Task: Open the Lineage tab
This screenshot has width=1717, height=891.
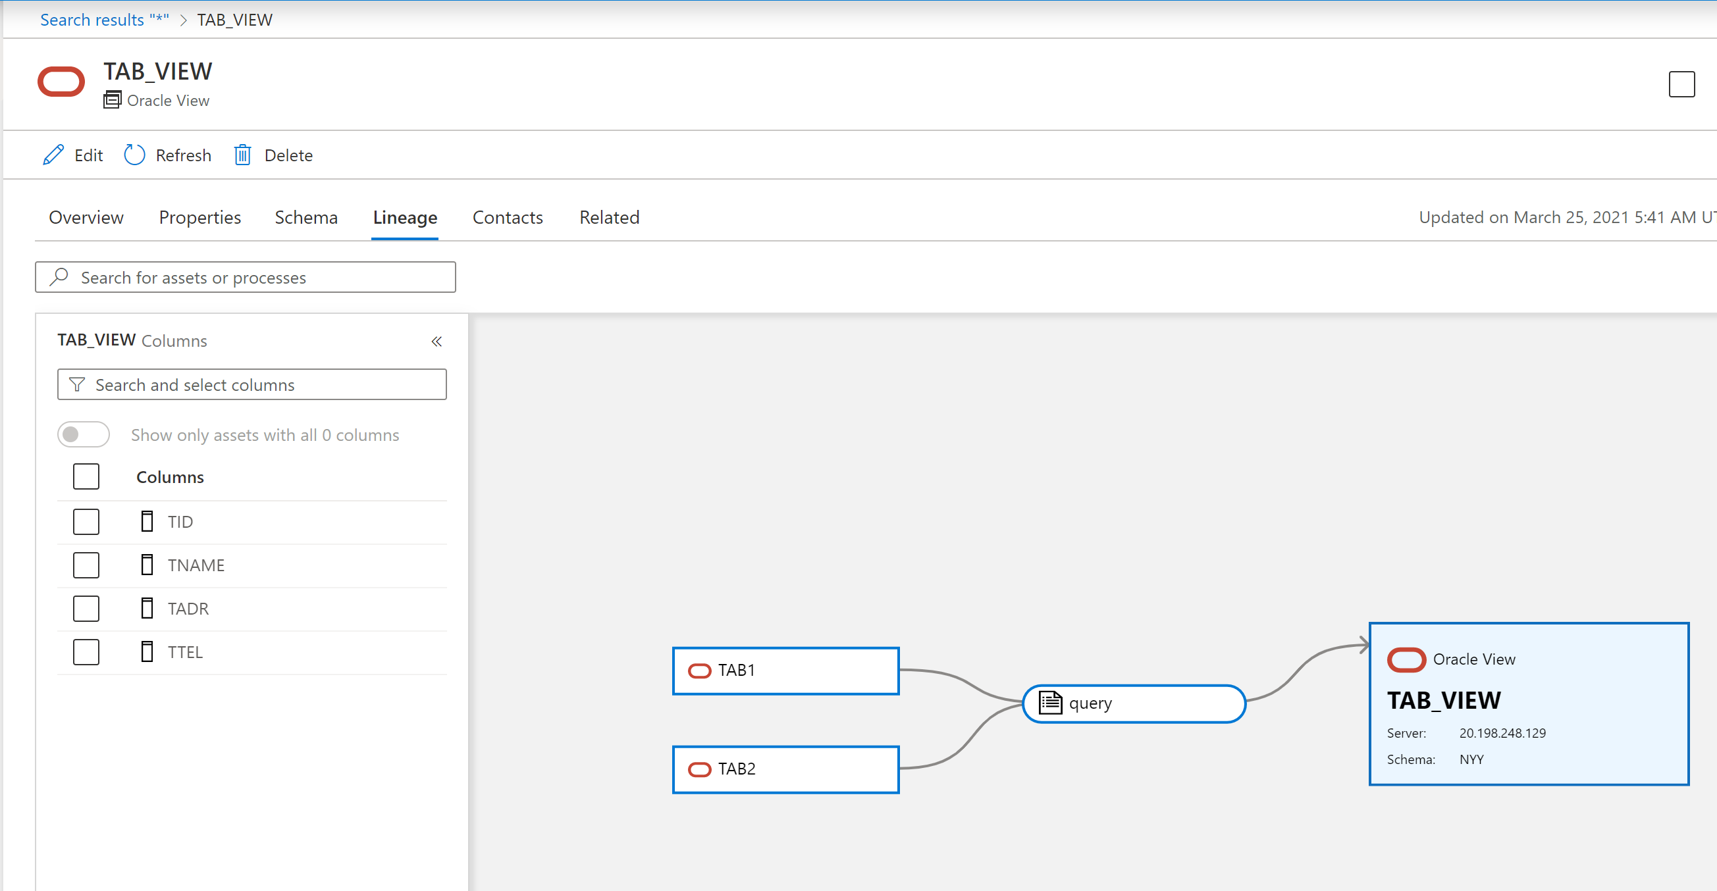Action: pos(406,216)
